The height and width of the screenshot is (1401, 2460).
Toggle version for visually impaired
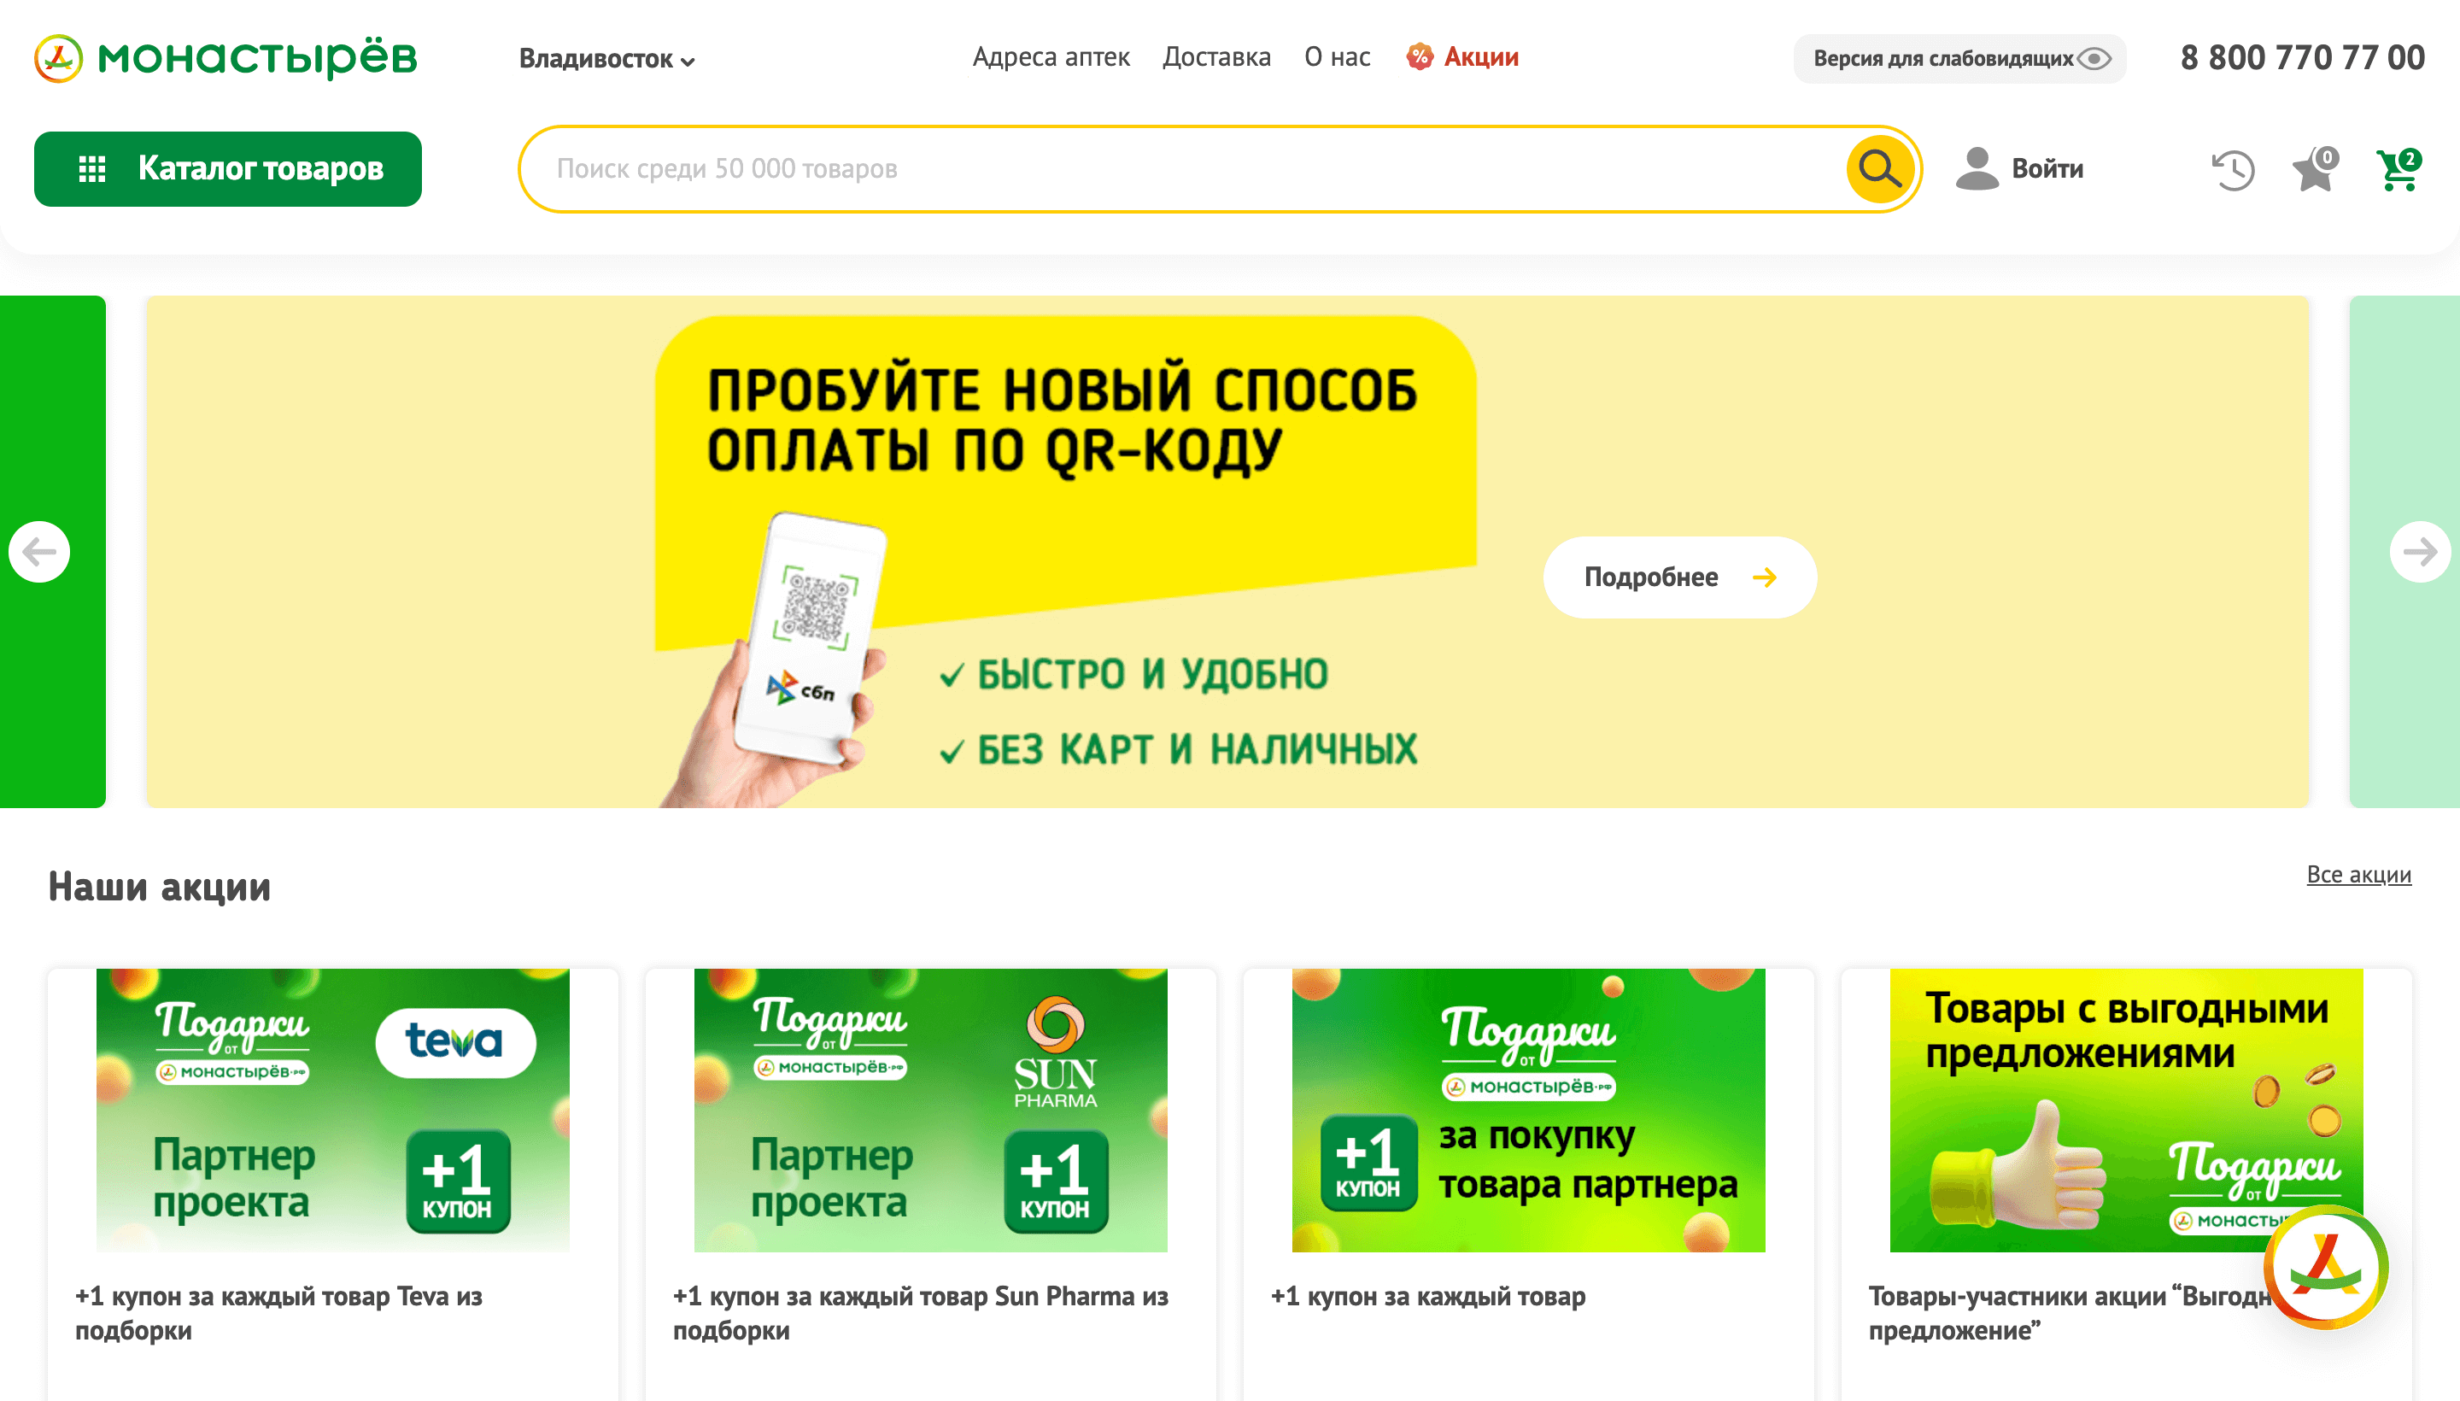[x=1959, y=59]
